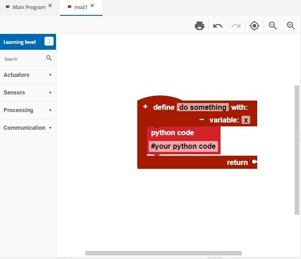The image size is (301, 259).
Task: Expand the Communication category
Action: (28, 128)
